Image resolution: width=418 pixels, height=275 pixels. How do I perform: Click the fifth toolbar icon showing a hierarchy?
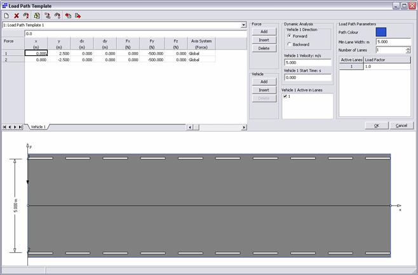coord(47,15)
